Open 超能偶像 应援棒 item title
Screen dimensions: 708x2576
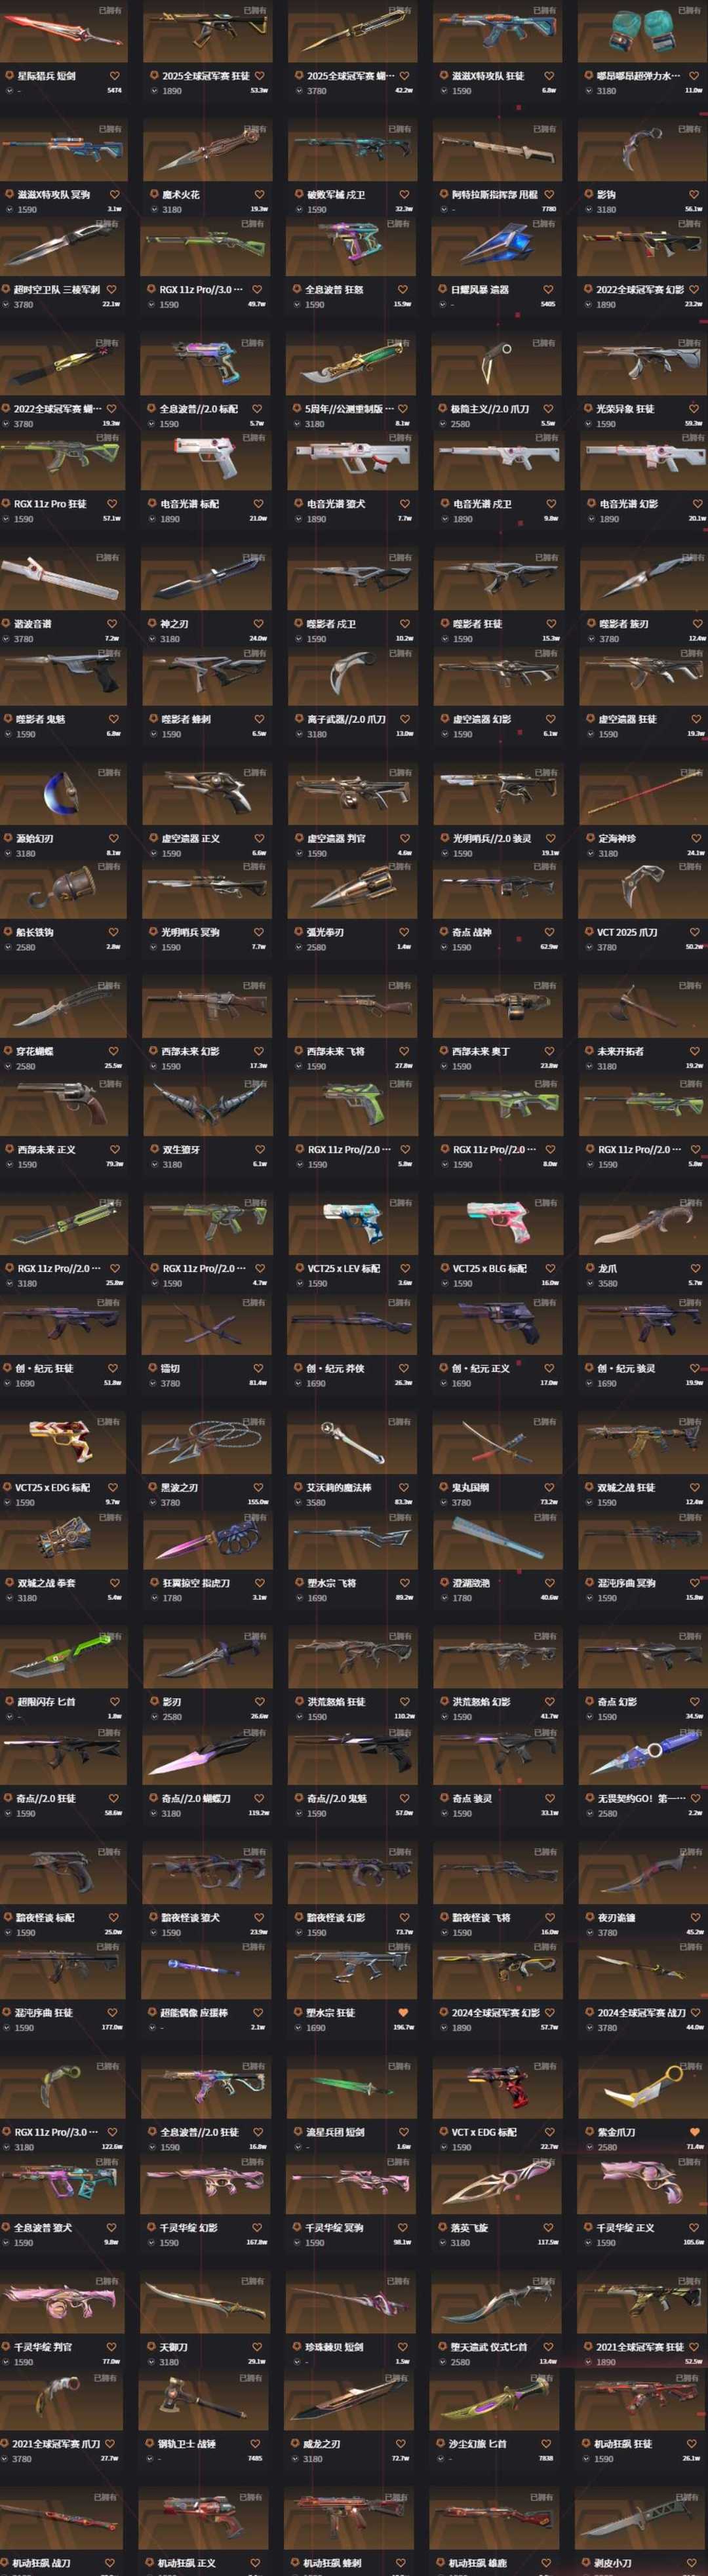coord(194,2013)
